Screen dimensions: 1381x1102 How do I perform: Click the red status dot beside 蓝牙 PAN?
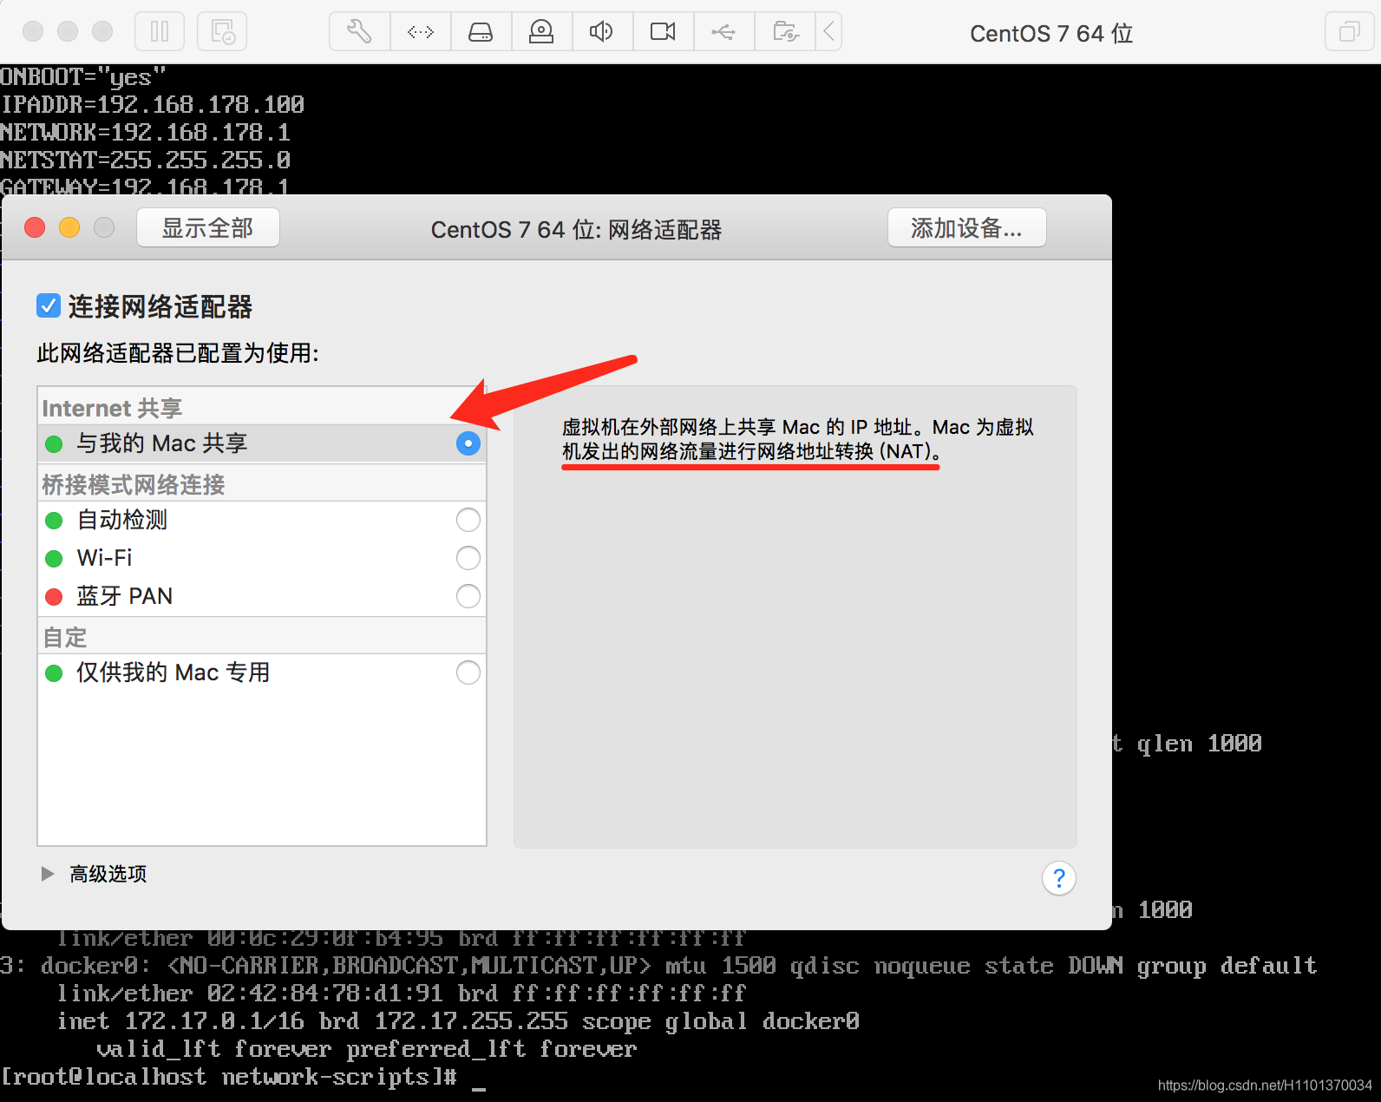tap(54, 597)
